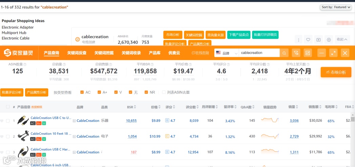Click the green 下载产品卖点 button
This screenshot has height=167, width=355.
tap(239, 35)
